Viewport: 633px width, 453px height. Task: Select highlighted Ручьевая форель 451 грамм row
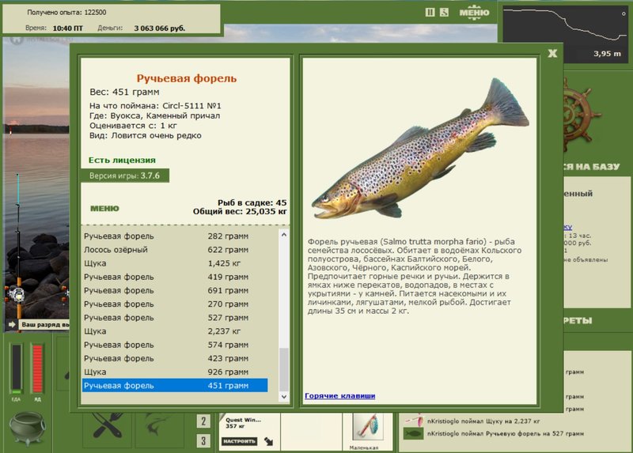click(175, 386)
